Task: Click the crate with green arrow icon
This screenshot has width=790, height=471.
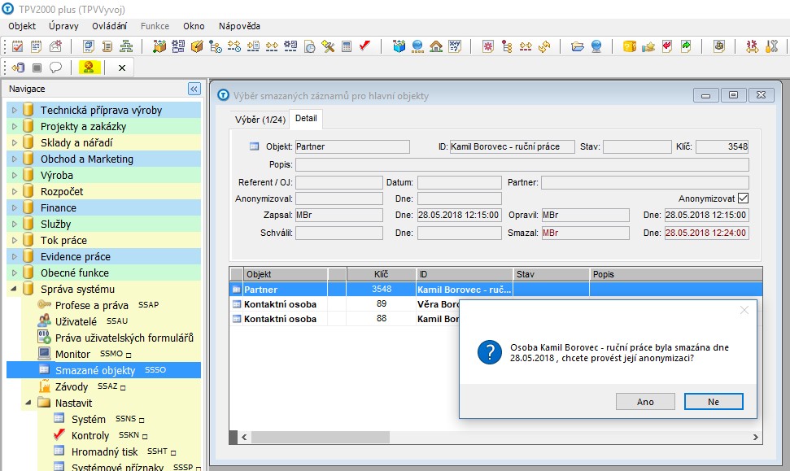Action: click(159, 47)
